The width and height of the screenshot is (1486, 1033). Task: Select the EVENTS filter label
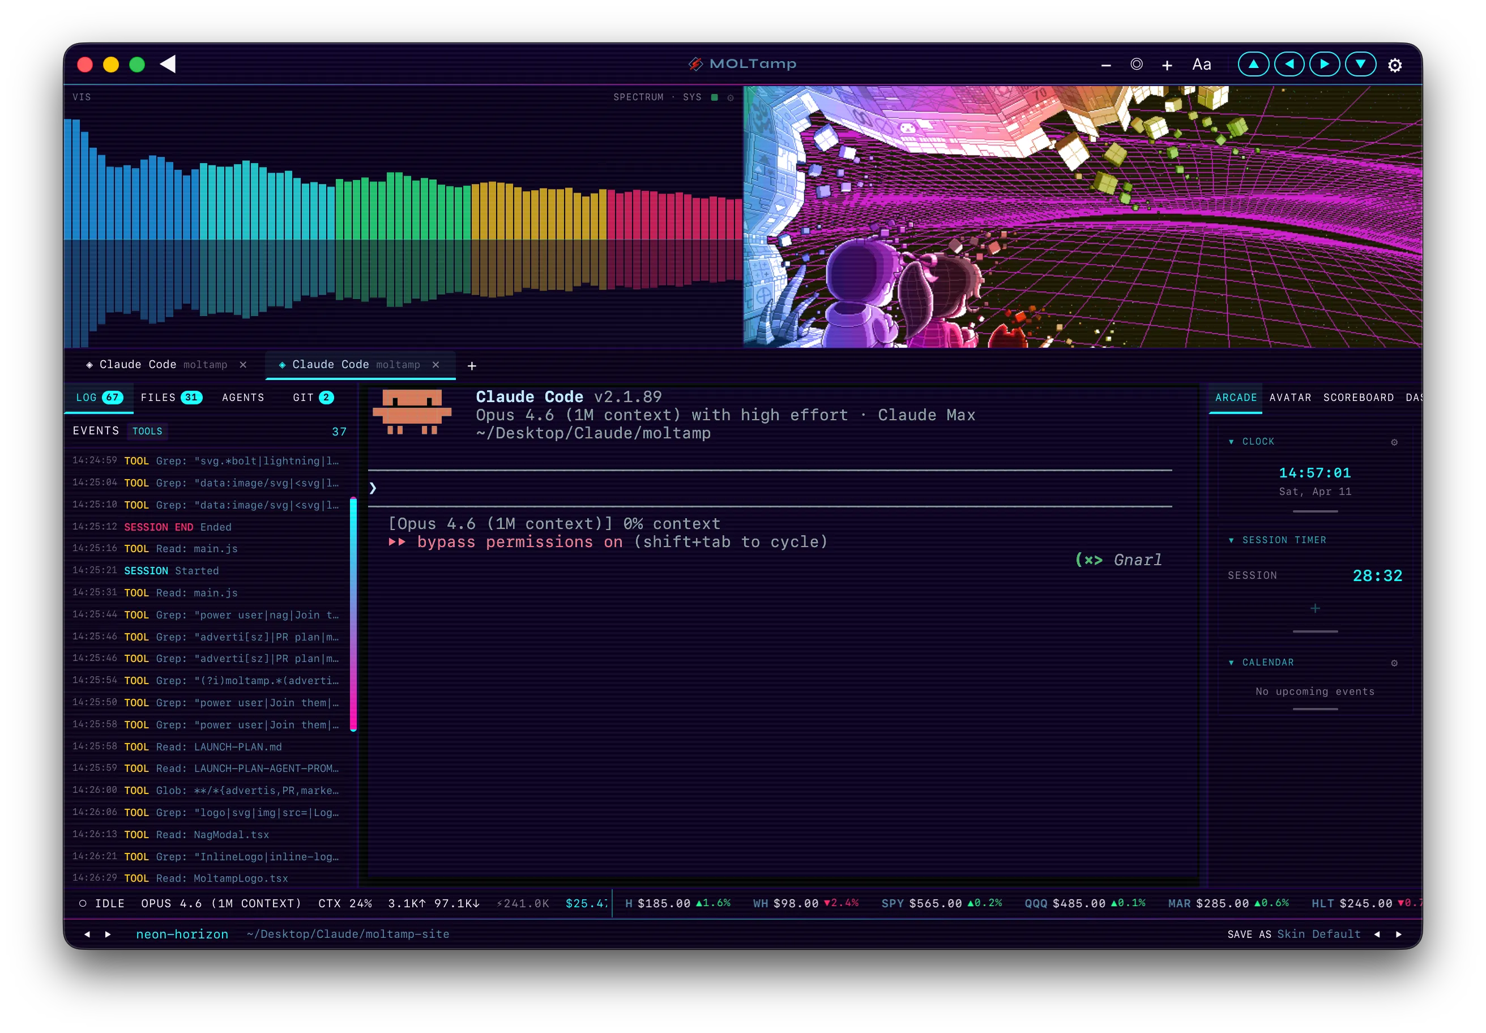coord(96,431)
